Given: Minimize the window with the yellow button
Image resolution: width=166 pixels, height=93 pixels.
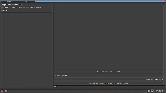Looking at the screenshot, I should (163, 1).
